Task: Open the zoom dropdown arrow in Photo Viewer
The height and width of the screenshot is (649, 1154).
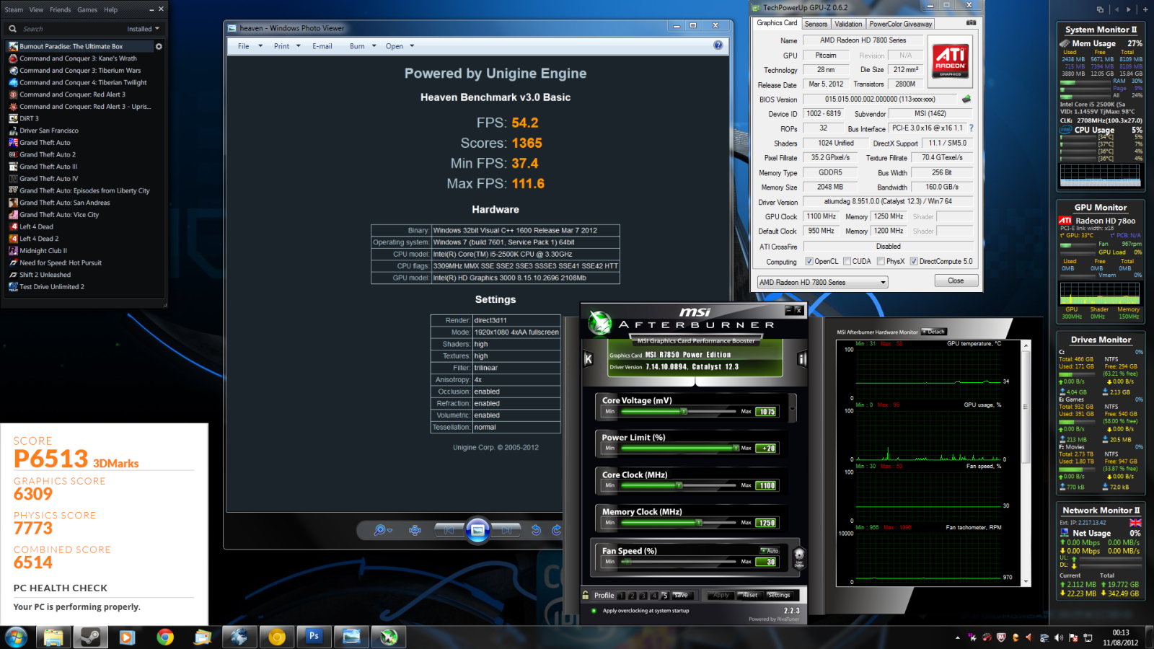Action: 389,531
